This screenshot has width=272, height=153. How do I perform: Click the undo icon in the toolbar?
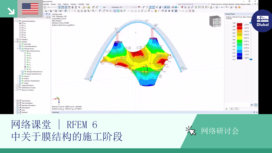click(49, 7)
